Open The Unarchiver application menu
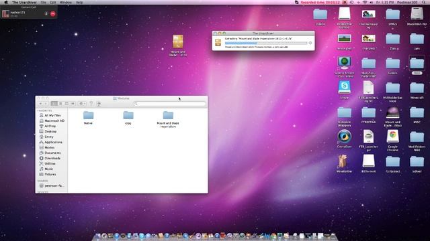This screenshot has width=430, height=241. [24, 2]
